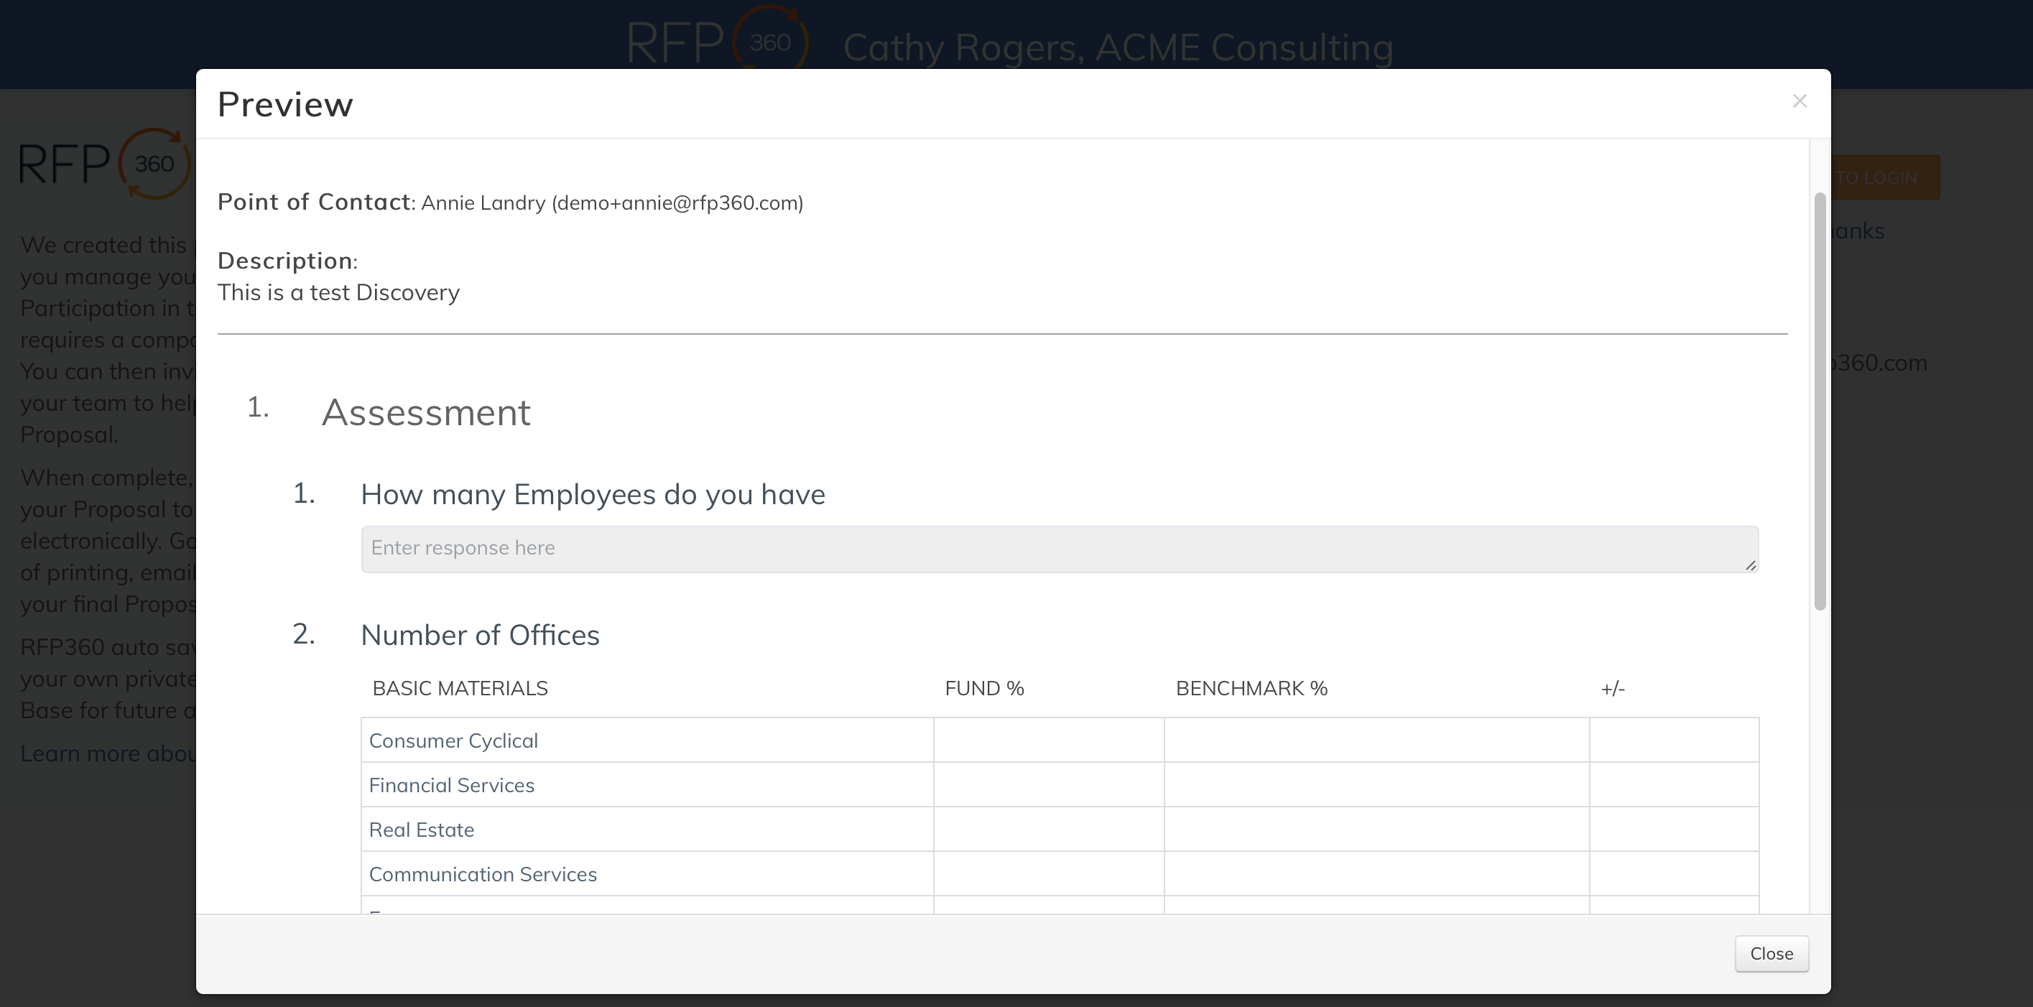Click the 'Enter response here' text field
The width and height of the screenshot is (2033, 1007).
pyautogui.click(x=1058, y=549)
